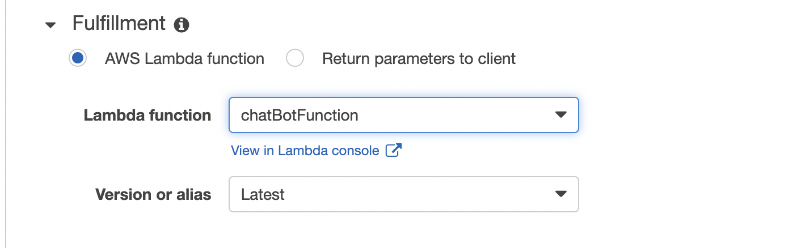Click the caret arrow in Lambda function selector
Viewport: 793px width, 248px height.
pyautogui.click(x=560, y=115)
